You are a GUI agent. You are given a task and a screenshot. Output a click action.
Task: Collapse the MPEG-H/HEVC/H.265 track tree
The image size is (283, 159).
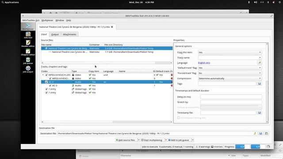[43, 75]
